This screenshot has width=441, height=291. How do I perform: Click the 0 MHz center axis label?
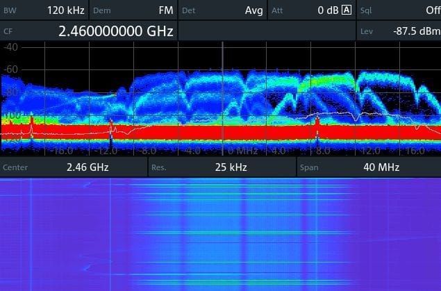[242, 151]
